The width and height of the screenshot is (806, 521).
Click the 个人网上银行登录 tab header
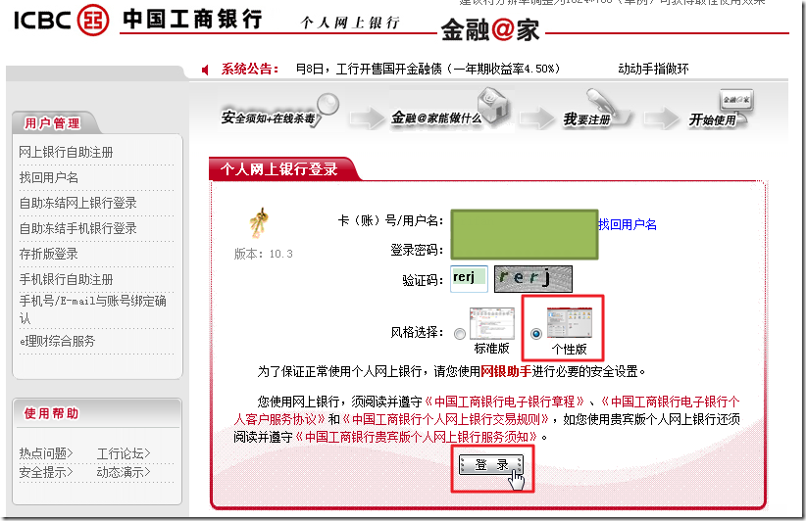click(x=279, y=169)
